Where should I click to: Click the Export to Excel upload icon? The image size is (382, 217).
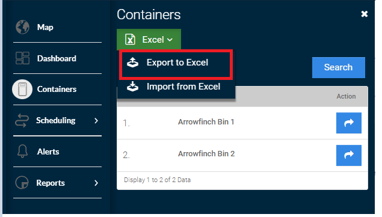(132, 63)
